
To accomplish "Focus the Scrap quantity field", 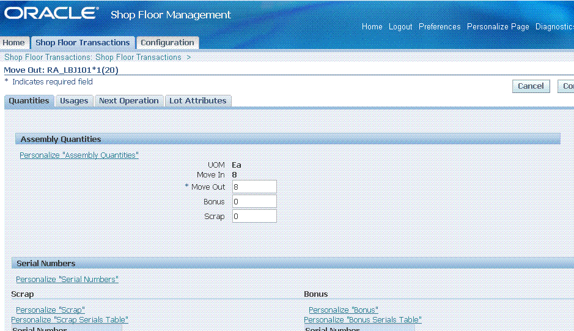I will pos(254,216).
